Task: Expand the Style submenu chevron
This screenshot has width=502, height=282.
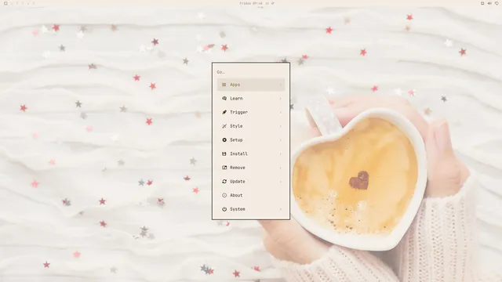Action: pyautogui.click(x=281, y=126)
